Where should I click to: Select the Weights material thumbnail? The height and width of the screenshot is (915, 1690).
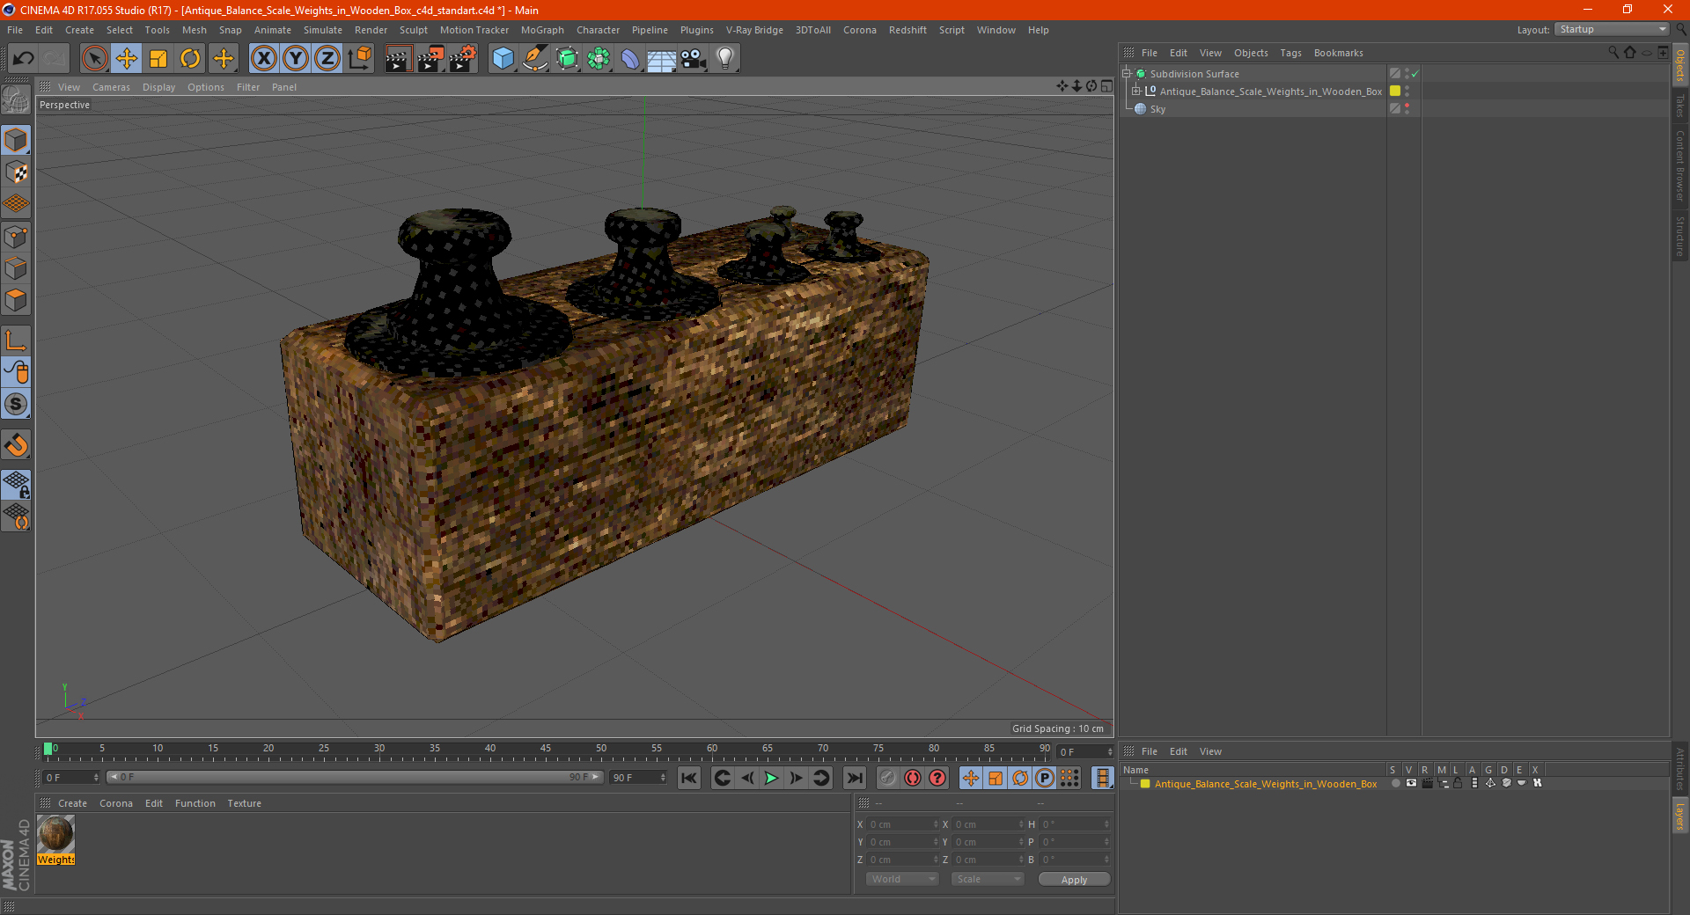(55, 834)
